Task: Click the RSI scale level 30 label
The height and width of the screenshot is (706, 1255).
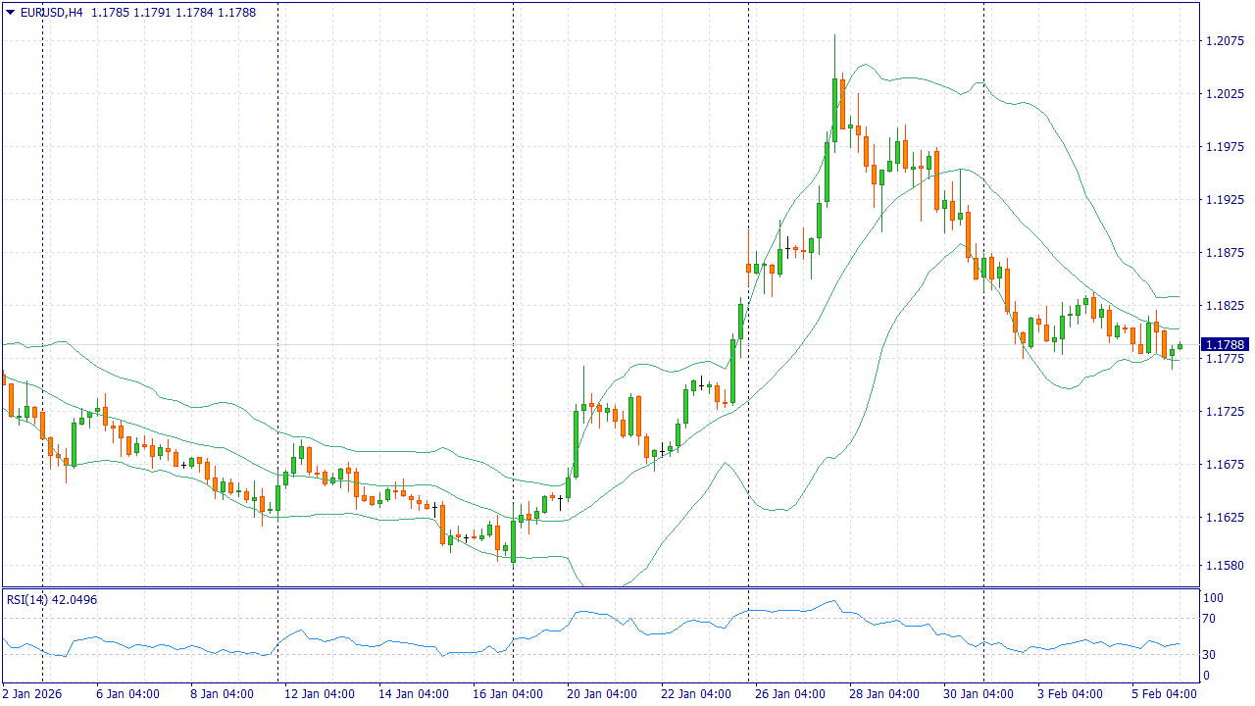Action: point(1211,655)
